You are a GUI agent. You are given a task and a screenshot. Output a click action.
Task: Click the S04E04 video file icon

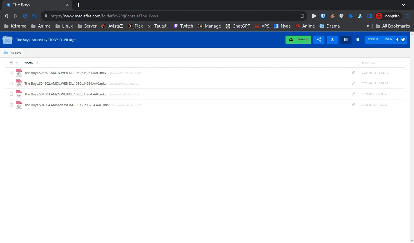coord(19,105)
